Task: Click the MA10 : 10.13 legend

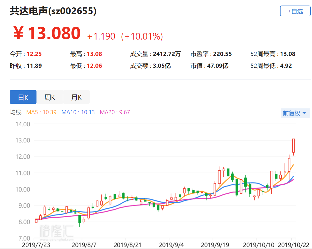Action: [78, 112]
